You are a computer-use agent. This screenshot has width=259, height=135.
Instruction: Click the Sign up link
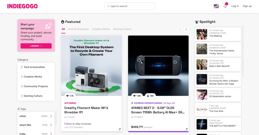tap(247, 6)
